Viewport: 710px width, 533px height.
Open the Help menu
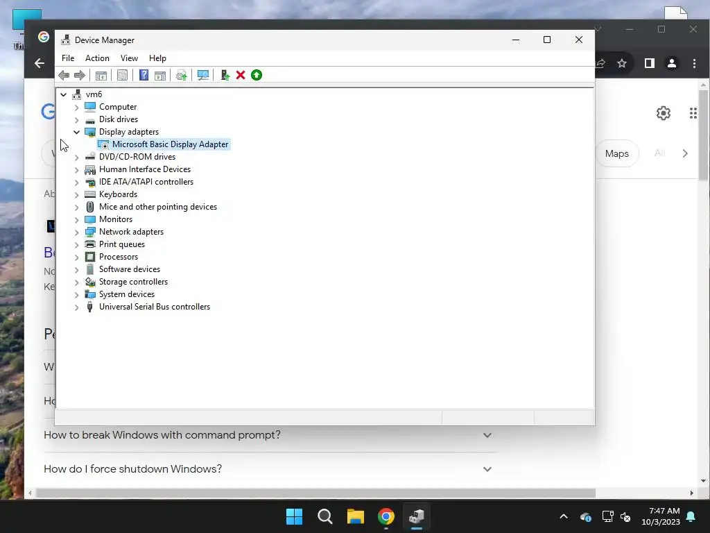[x=157, y=58]
